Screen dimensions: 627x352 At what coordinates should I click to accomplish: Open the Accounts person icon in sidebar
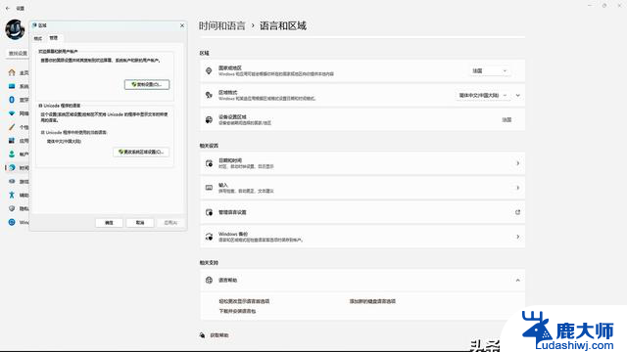tap(12, 154)
